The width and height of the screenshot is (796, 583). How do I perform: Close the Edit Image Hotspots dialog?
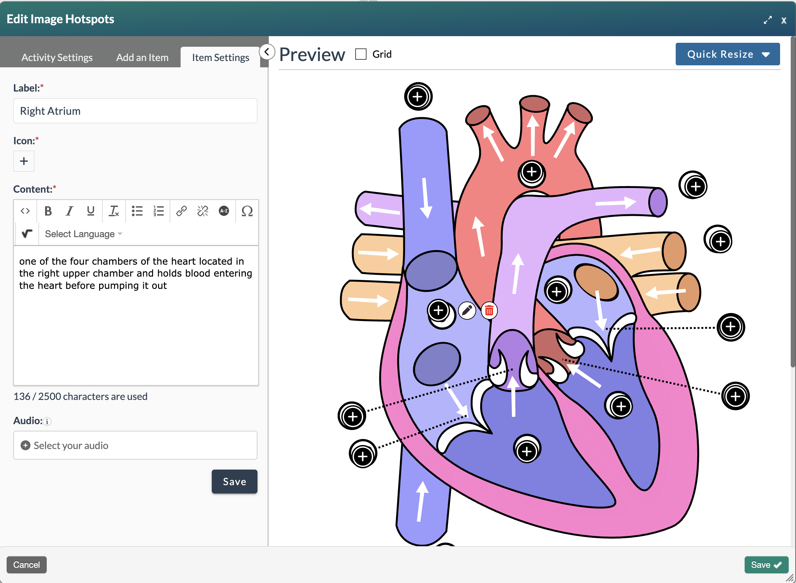tap(783, 21)
